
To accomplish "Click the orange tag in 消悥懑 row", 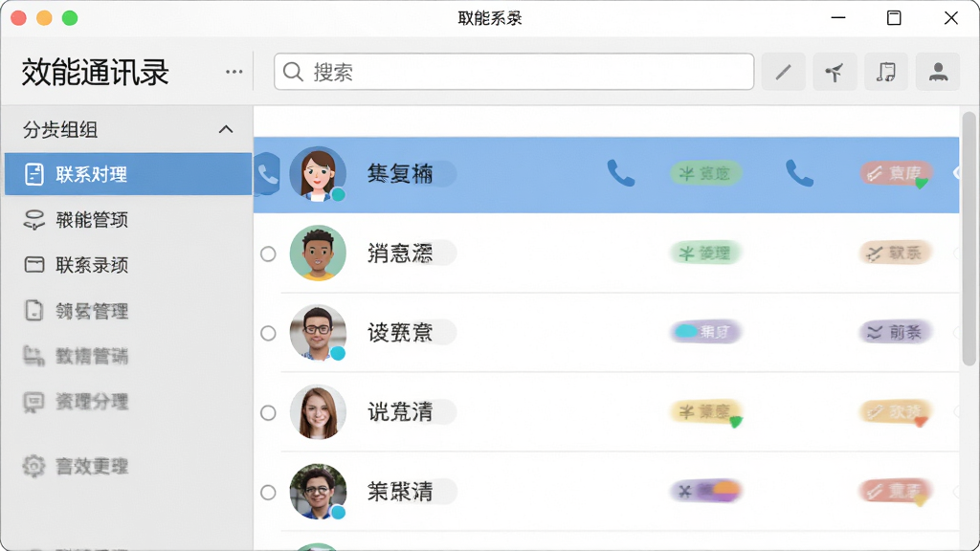I will [x=896, y=253].
